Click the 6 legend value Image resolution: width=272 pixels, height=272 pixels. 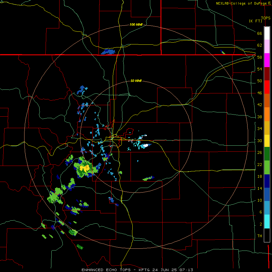[x=261, y=212]
